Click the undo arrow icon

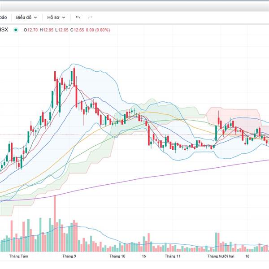78,17
